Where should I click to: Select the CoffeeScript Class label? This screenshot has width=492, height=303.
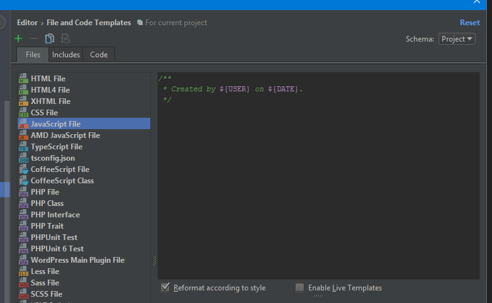(x=62, y=180)
